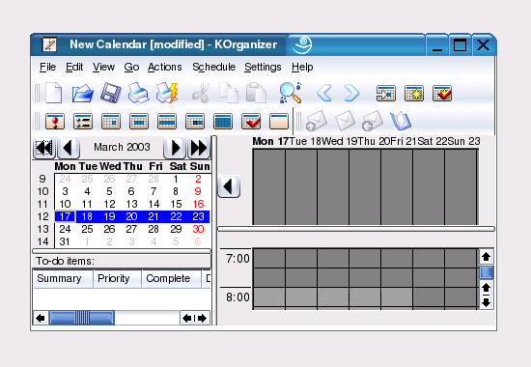This screenshot has width=531, height=367.
Task: Click the agenda scrollbar up arrow
Action: pos(487,257)
